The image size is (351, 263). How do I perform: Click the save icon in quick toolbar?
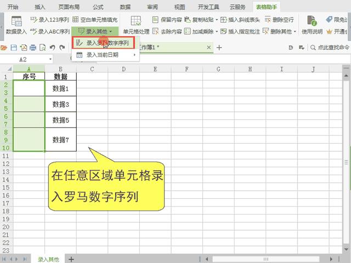[14, 48]
